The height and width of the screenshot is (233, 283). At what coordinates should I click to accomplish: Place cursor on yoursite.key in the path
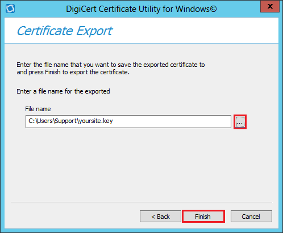point(96,121)
